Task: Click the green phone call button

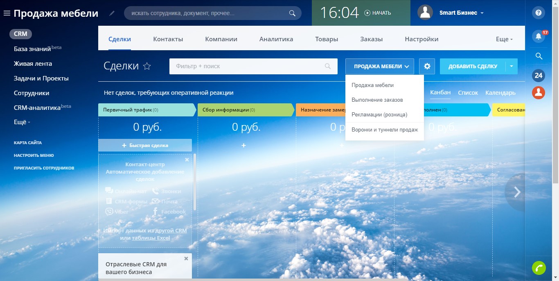Action: pyautogui.click(x=539, y=268)
